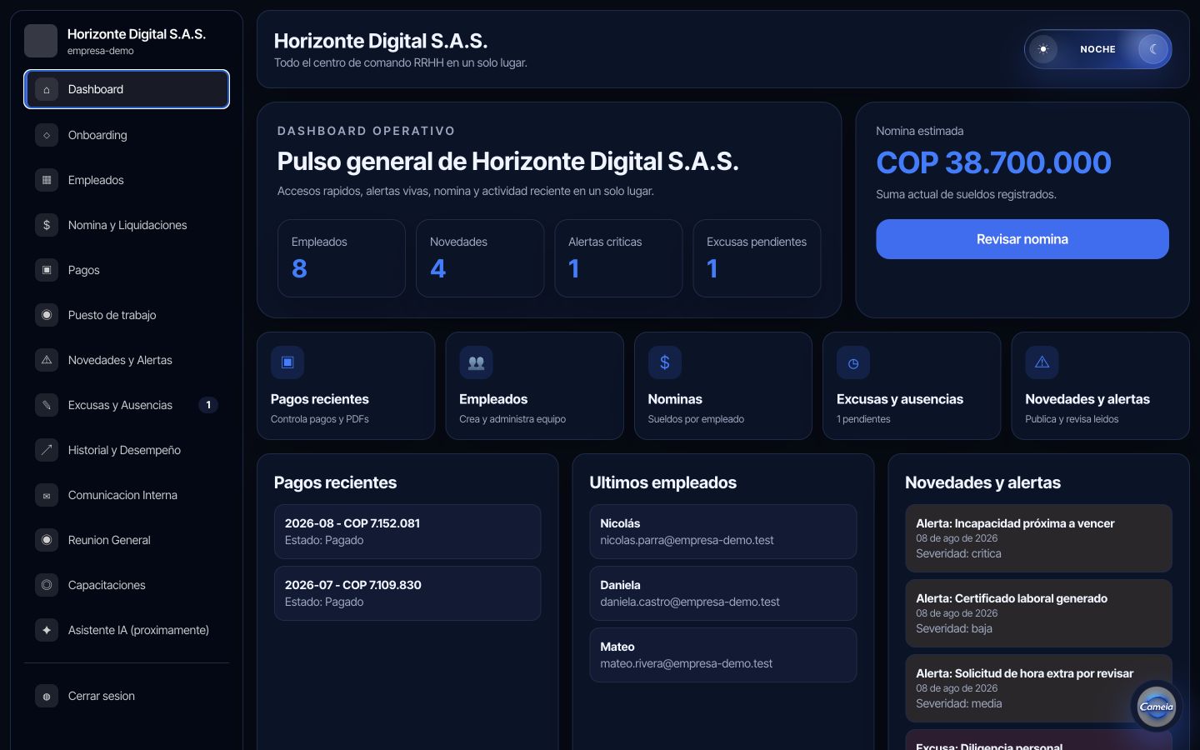
Task: Go to Nomina y Liquidaciones menu item
Action: click(x=127, y=225)
